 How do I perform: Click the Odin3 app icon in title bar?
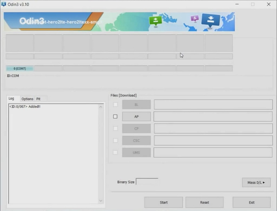coord(3,4)
